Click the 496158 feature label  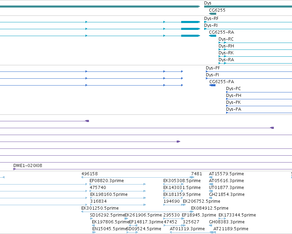pos(90,174)
